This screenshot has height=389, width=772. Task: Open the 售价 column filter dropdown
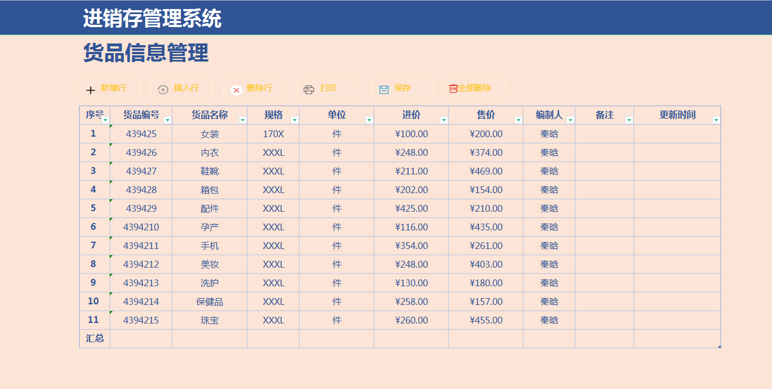click(x=517, y=119)
